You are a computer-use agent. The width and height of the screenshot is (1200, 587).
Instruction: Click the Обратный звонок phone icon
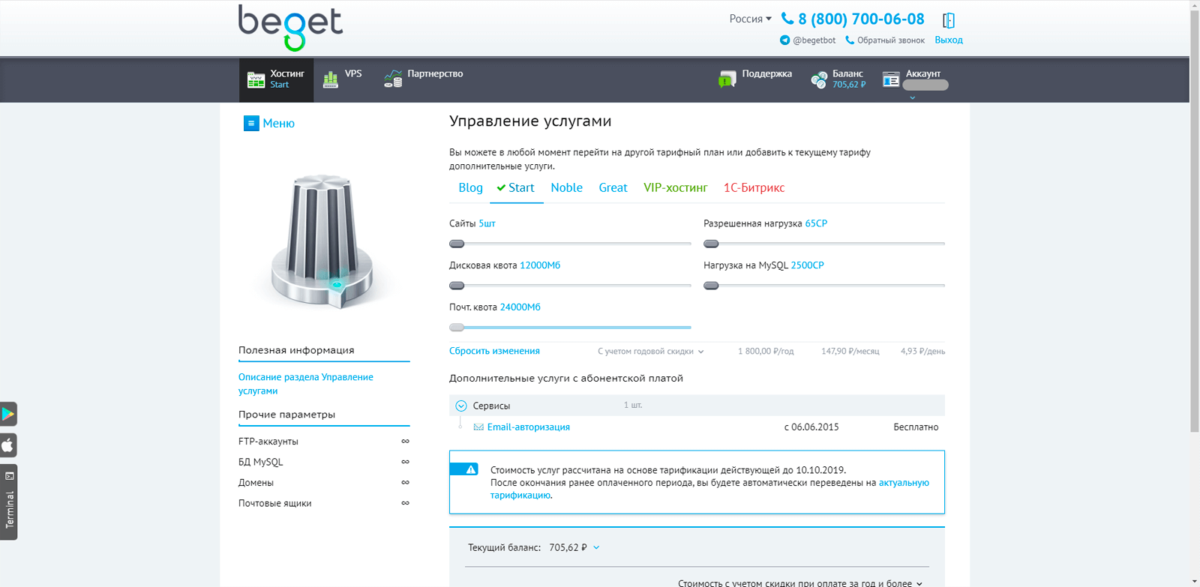tap(850, 40)
